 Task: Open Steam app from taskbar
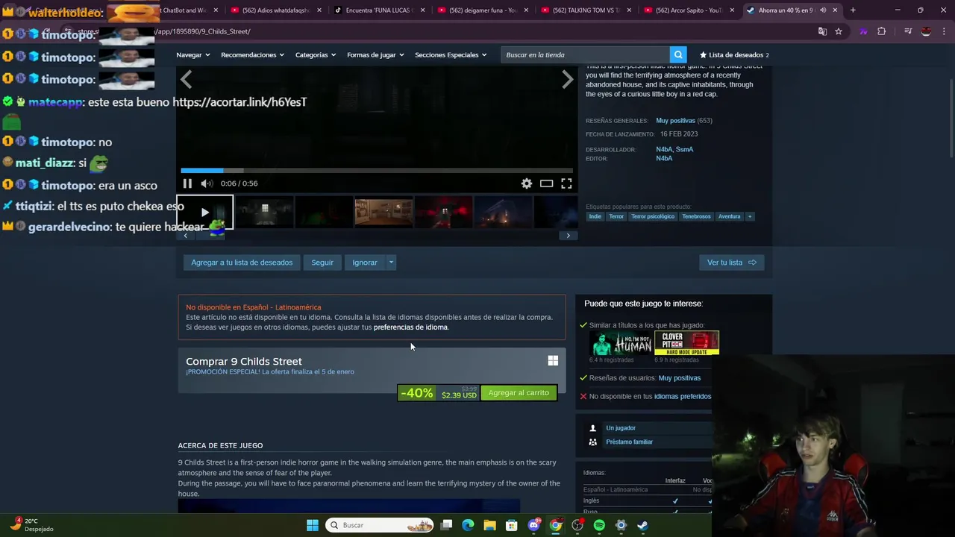642,525
